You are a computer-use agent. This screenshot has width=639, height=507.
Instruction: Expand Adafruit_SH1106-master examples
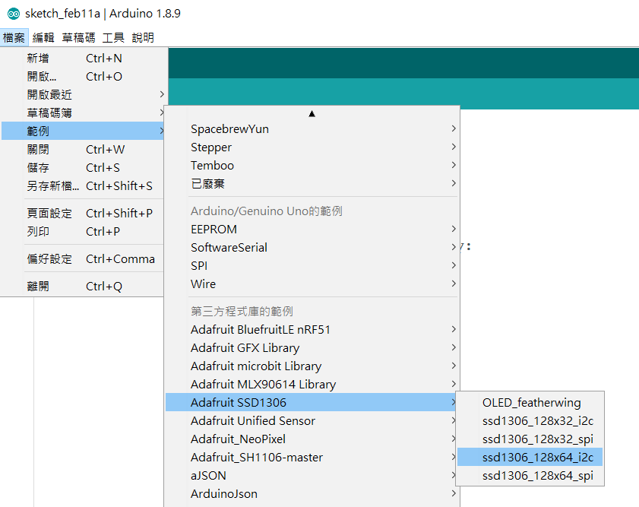point(312,458)
